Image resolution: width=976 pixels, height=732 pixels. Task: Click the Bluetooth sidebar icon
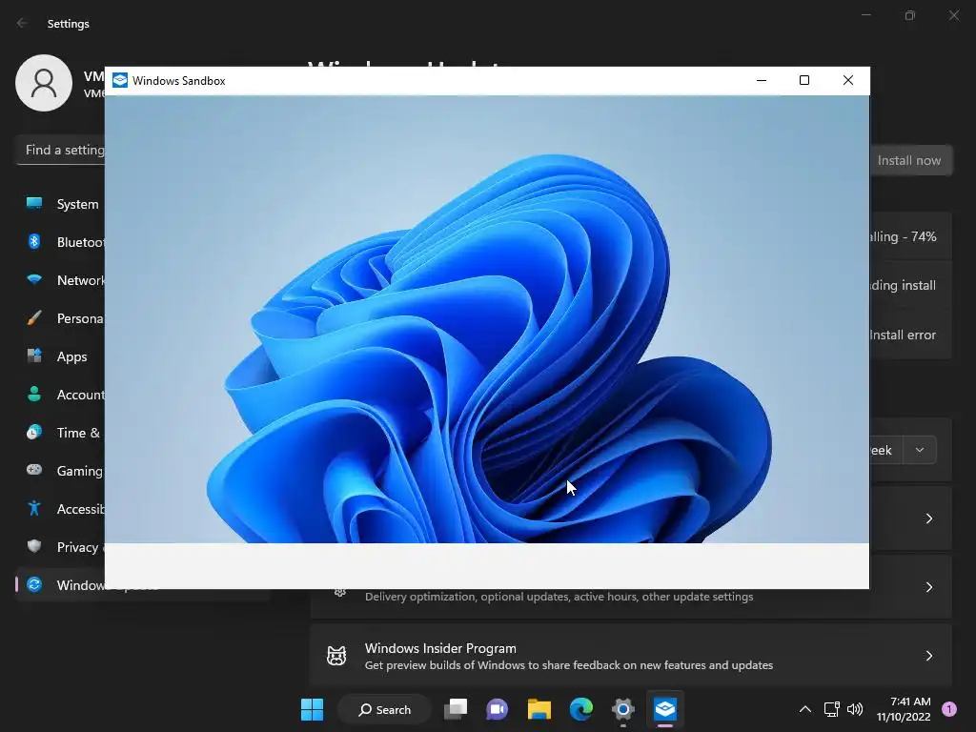click(x=34, y=241)
